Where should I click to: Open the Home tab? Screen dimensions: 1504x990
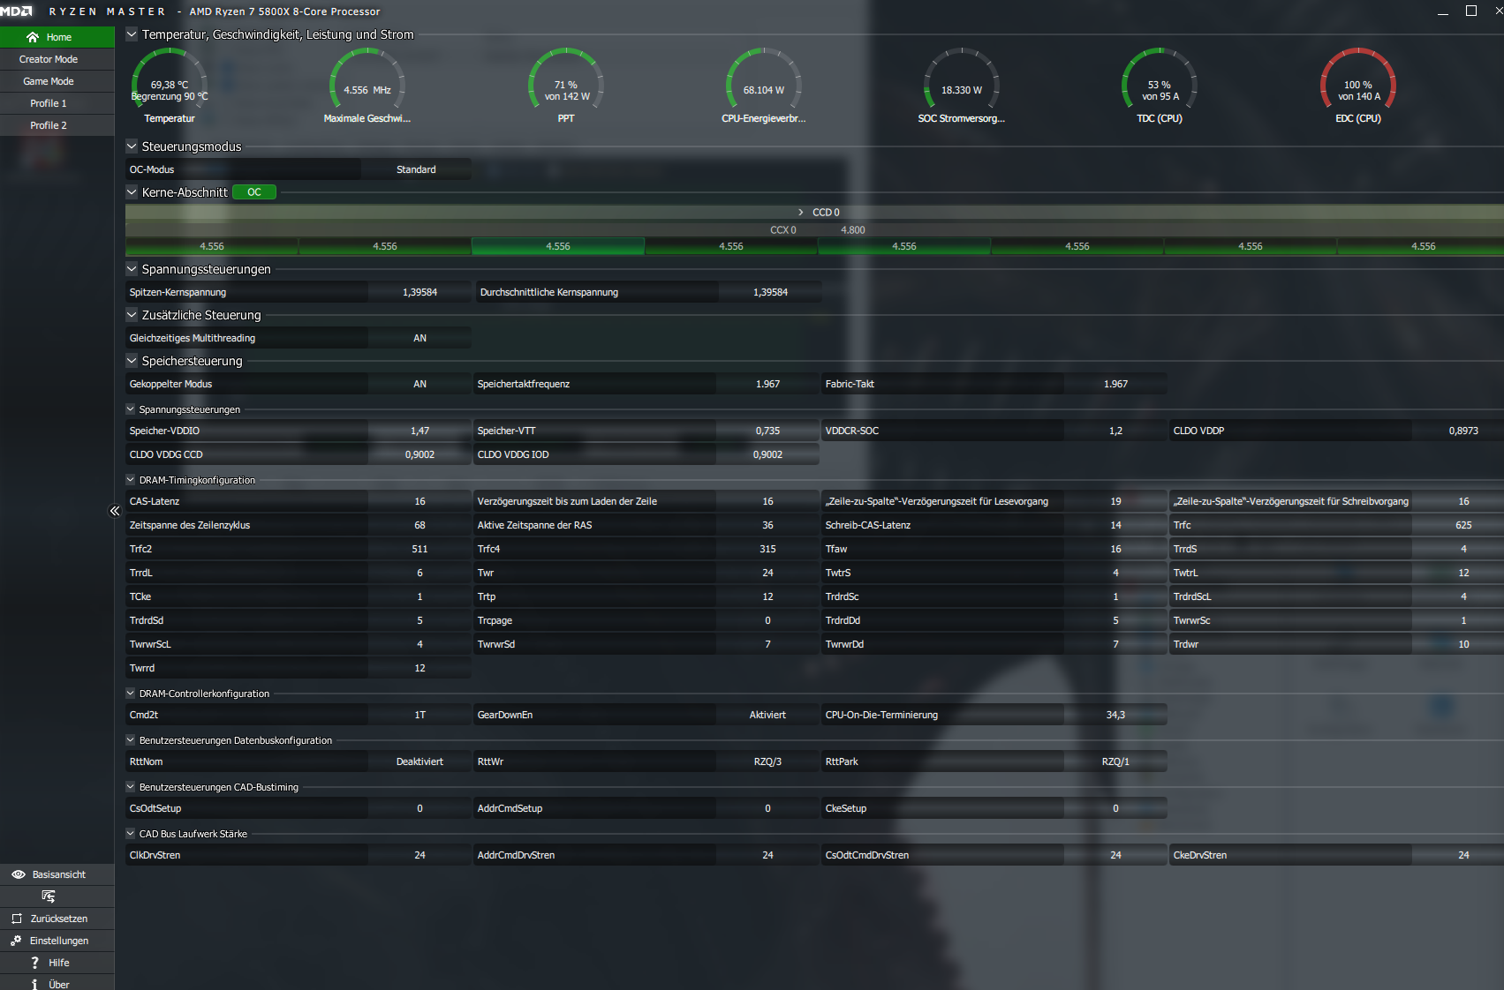[57, 37]
